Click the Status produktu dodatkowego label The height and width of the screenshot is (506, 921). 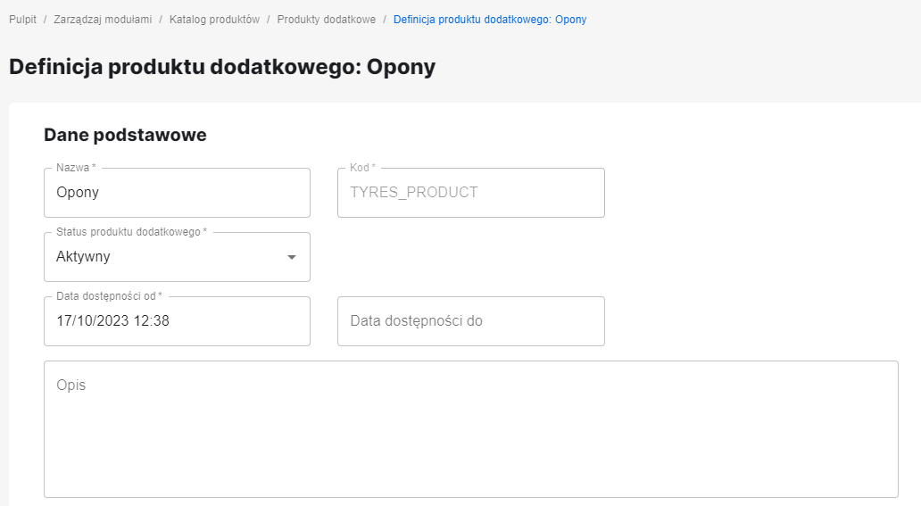click(x=130, y=232)
